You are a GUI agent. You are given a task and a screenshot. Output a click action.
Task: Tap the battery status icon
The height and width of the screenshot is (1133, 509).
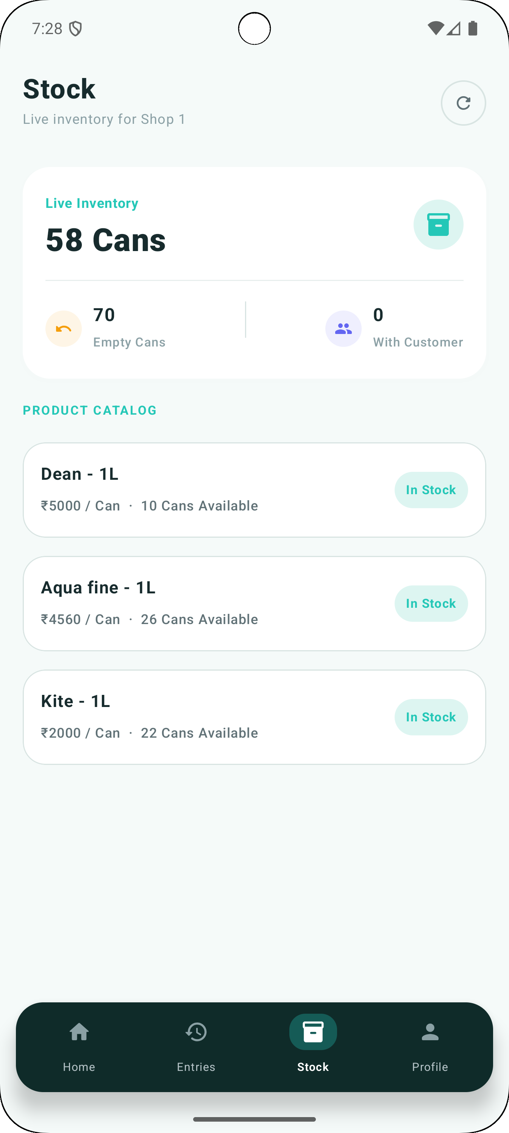[473, 28]
